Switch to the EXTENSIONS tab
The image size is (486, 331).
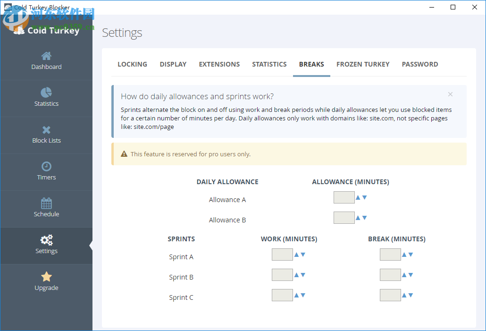click(x=219, y=64)
